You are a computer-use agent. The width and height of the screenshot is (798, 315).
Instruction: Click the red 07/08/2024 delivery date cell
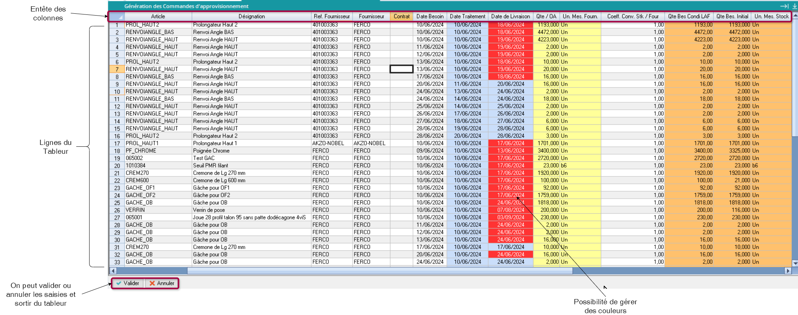(x=510, y=210)
